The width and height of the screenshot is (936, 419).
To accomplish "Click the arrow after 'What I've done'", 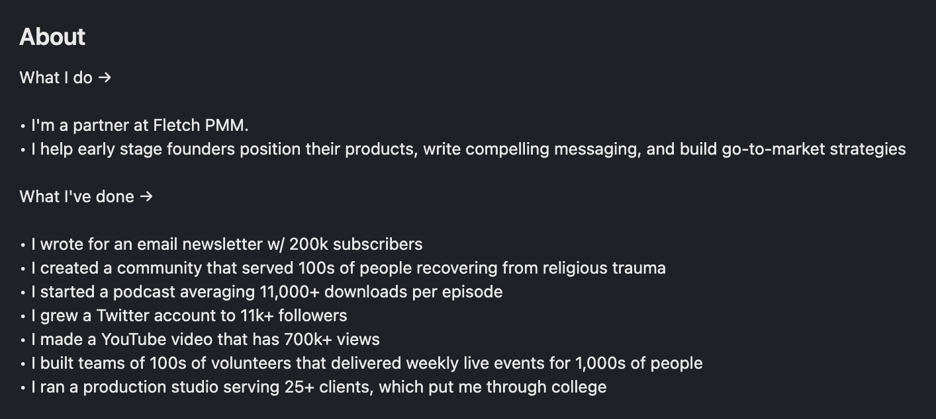I will [x=146, y=197].
